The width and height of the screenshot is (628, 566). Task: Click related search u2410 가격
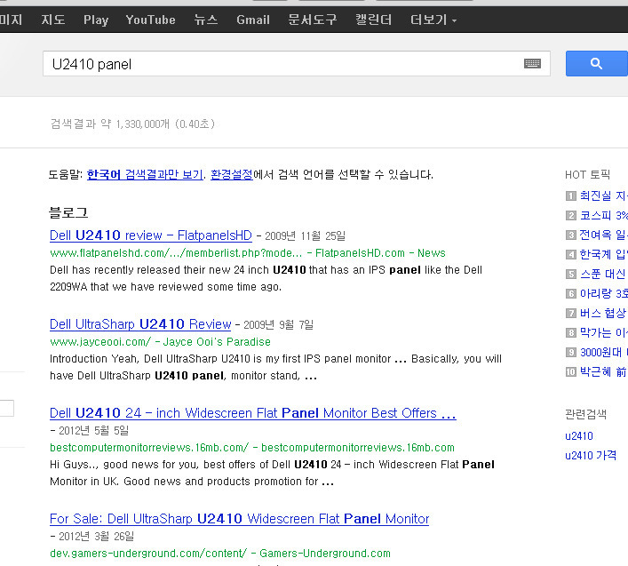591,456
